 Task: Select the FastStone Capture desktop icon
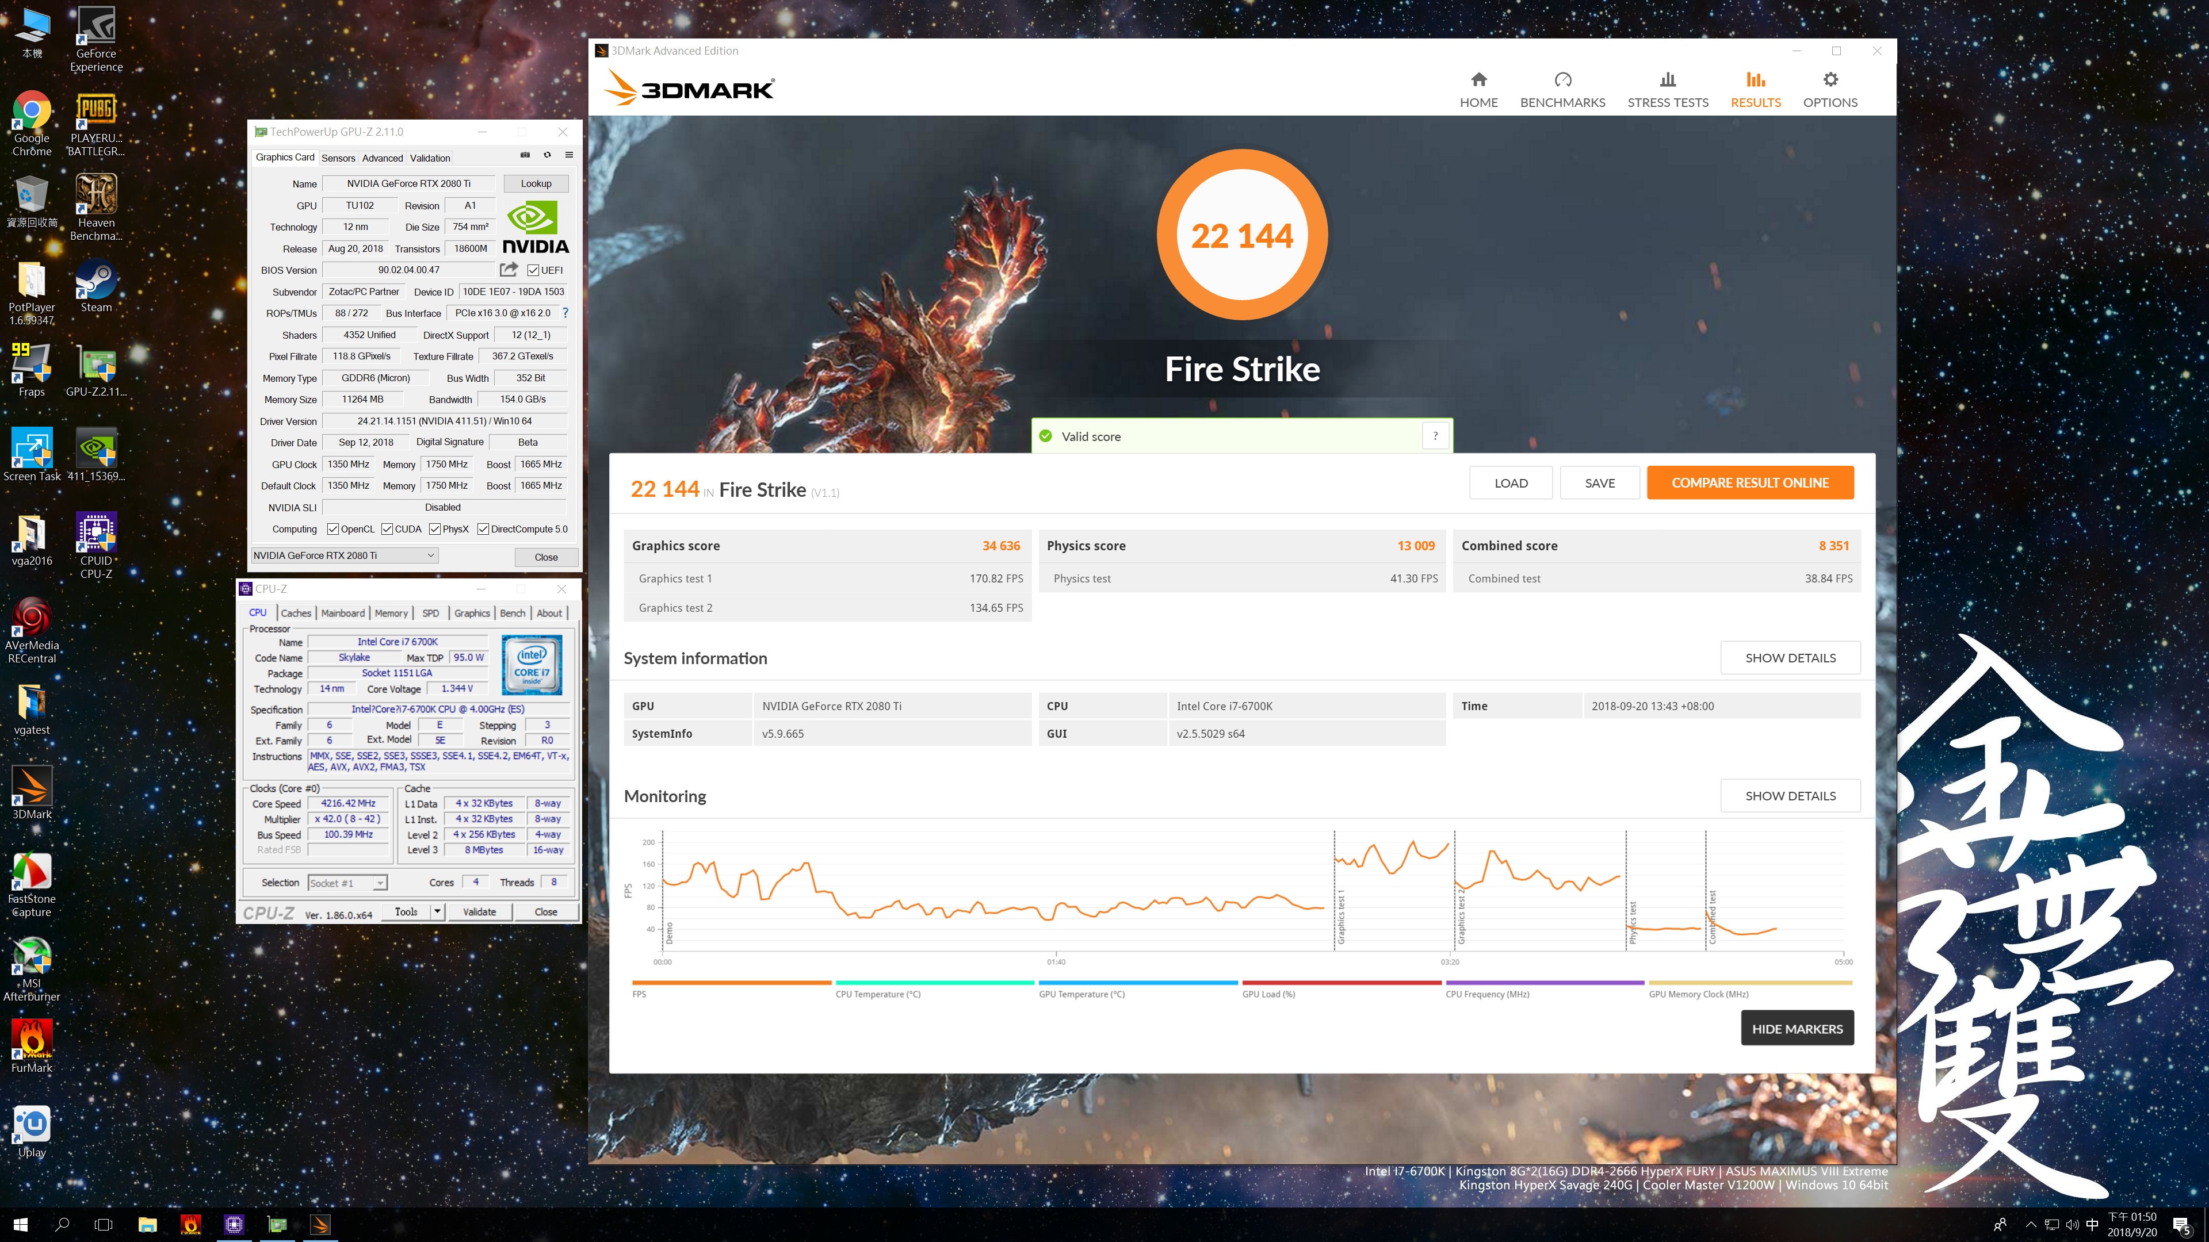32,884
